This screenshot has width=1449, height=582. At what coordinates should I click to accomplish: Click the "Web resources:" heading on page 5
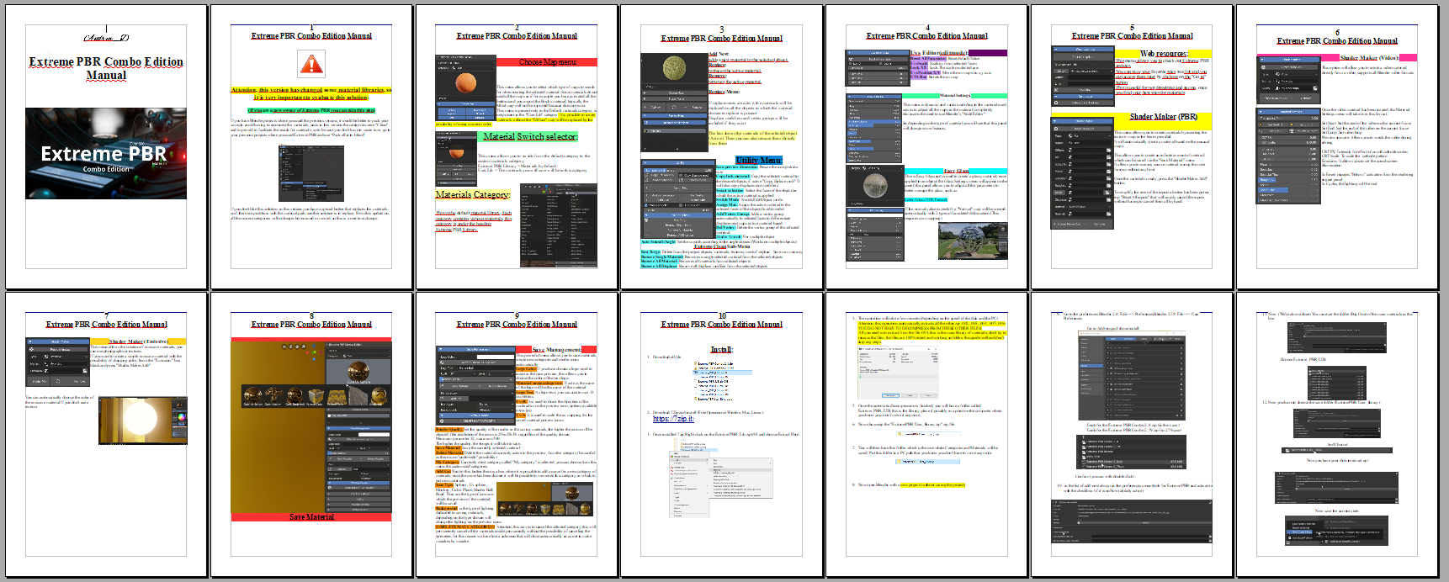click(1164, 54)
